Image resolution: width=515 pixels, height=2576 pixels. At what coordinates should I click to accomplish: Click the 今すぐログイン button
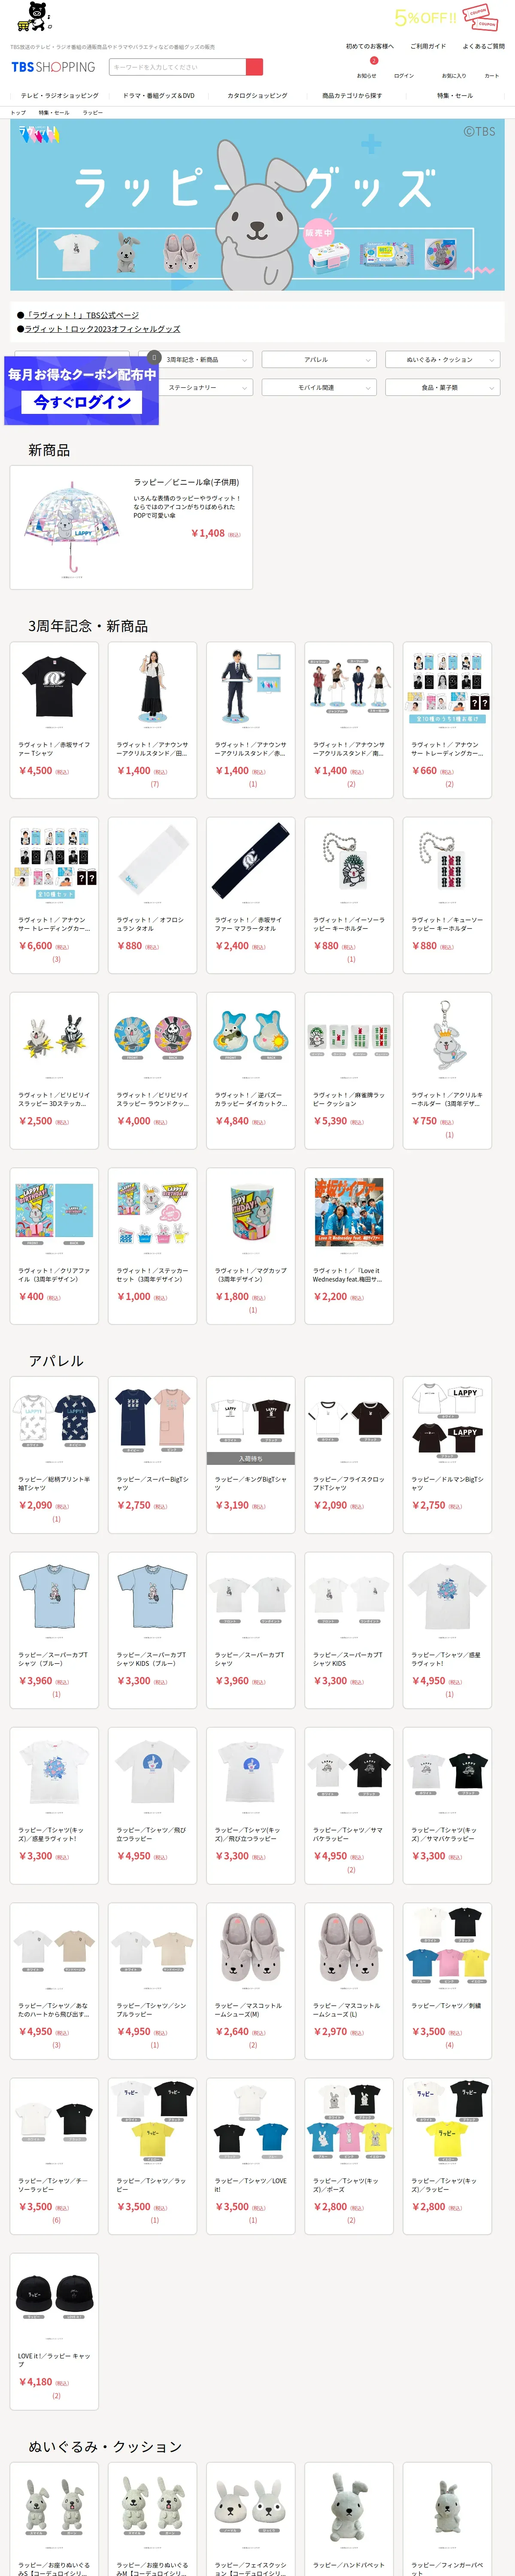coord(82,402)
